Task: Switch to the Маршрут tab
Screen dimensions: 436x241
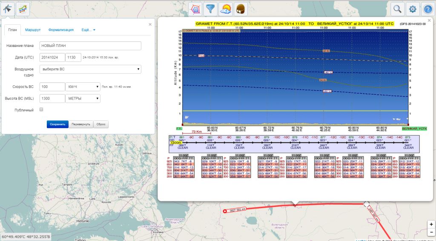Action: (x=33, y=30)
